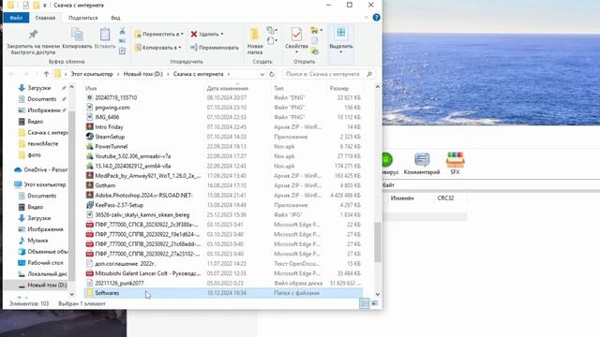The image size is (600, 337).
Task: Click the Cut scissors icon in the ribbon
Action: [x=122, y=31]
